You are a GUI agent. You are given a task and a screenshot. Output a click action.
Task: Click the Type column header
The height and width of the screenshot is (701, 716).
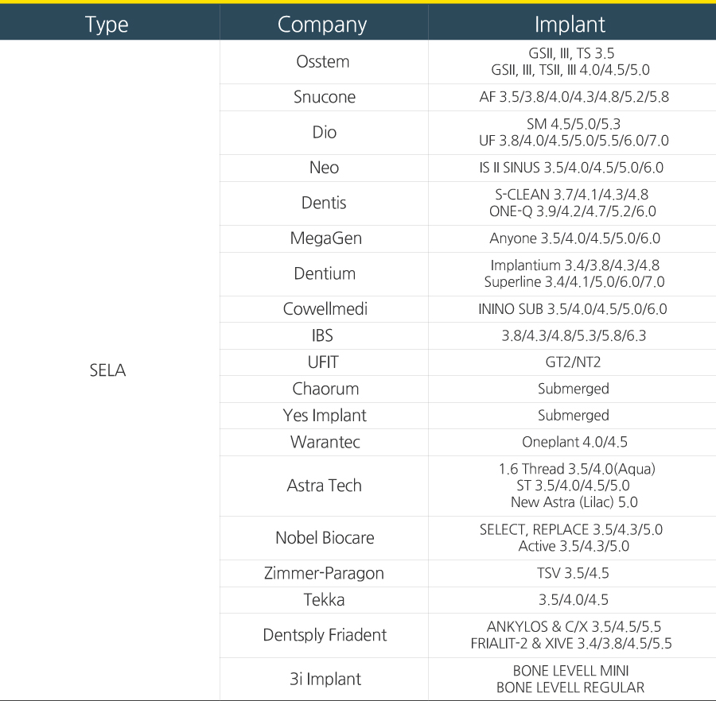[x=107, y=24]
